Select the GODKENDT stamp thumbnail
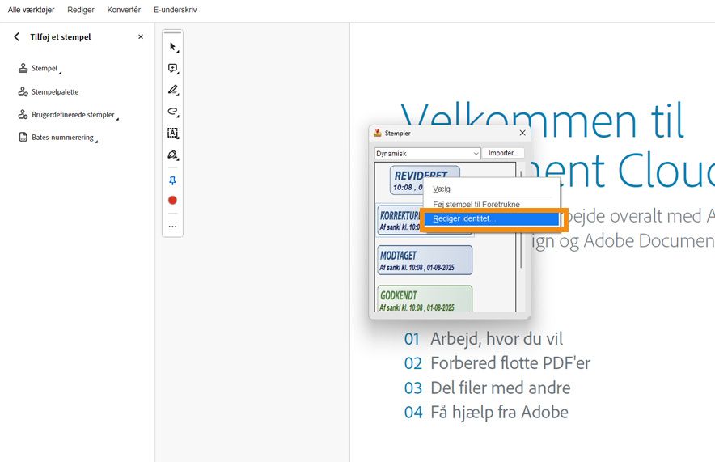 pos(425,299)
